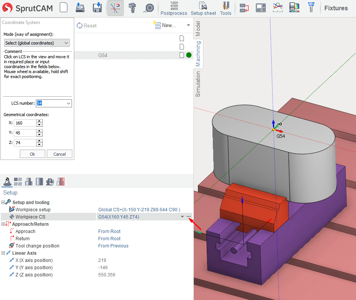Image resolution: width=356 pixels, height=300 pixels.
Task: Open the caliper measurement tool
Action: pos(133,8)
